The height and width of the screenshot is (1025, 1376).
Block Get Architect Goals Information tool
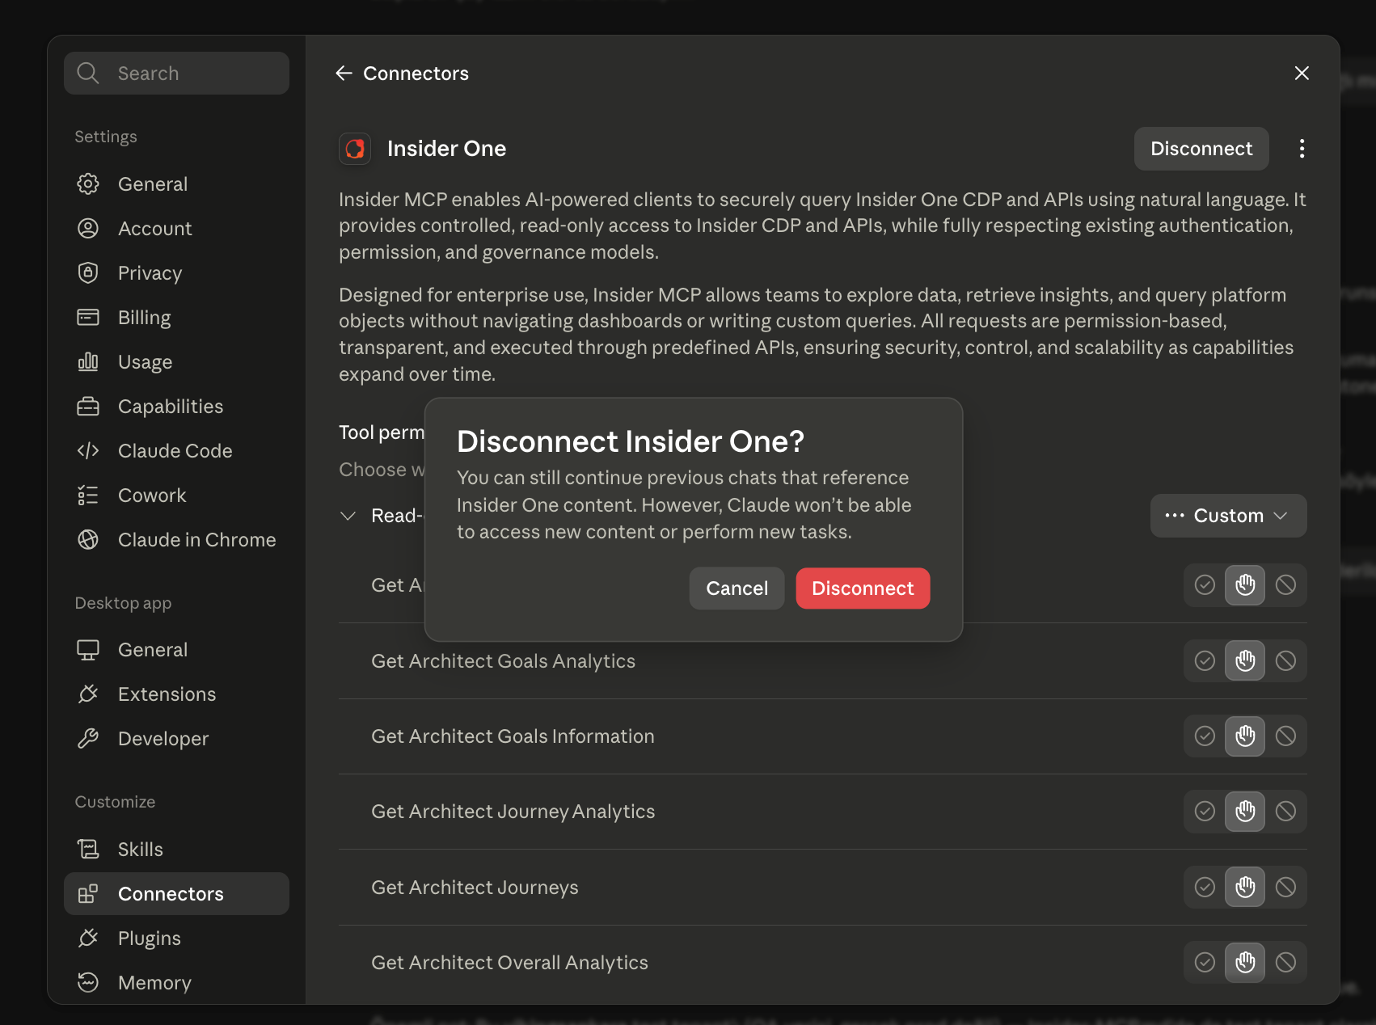1285,736
